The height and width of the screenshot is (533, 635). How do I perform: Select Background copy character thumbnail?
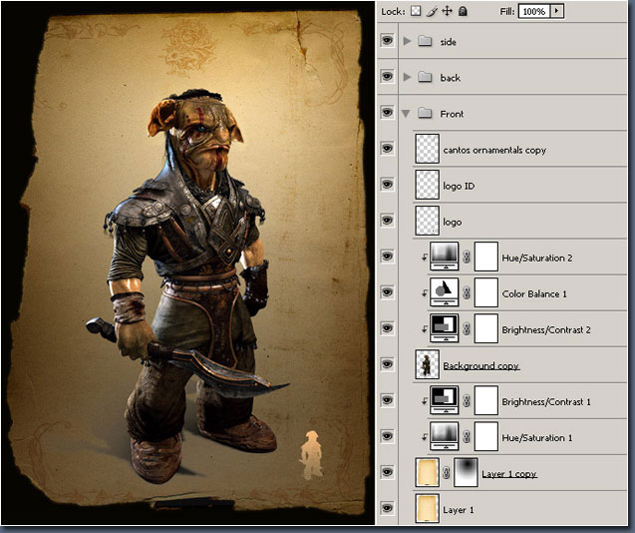428,364
